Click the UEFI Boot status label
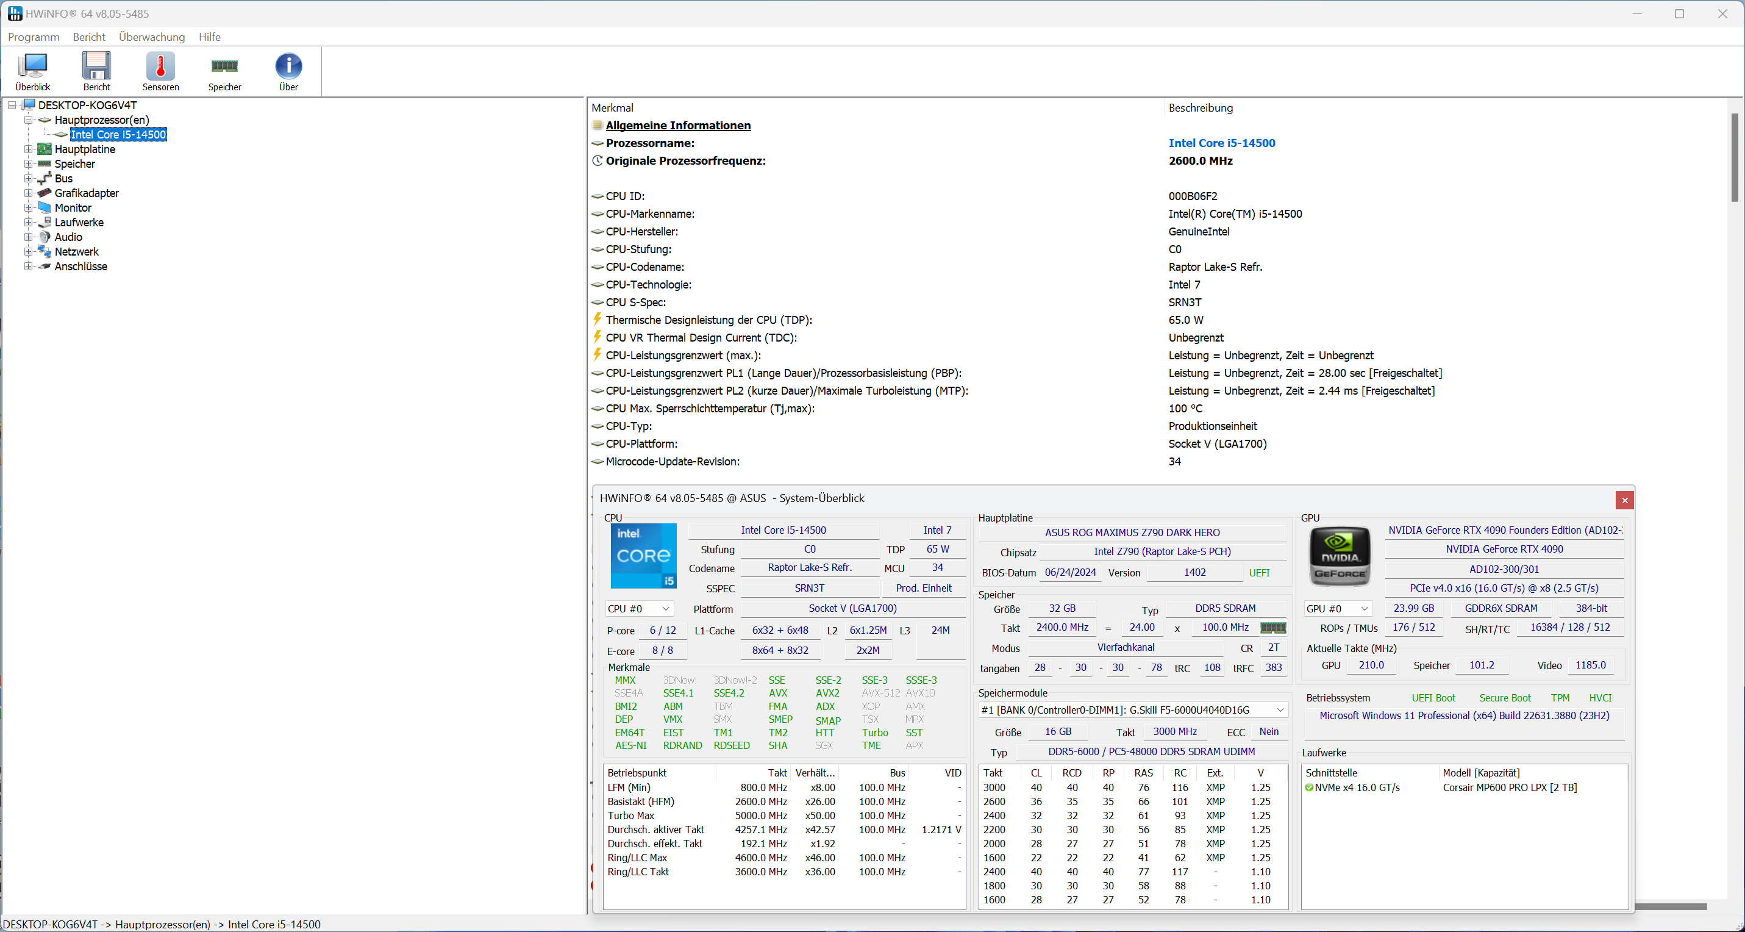This screenshot has height=932, width=1745. pos(1433,697)
